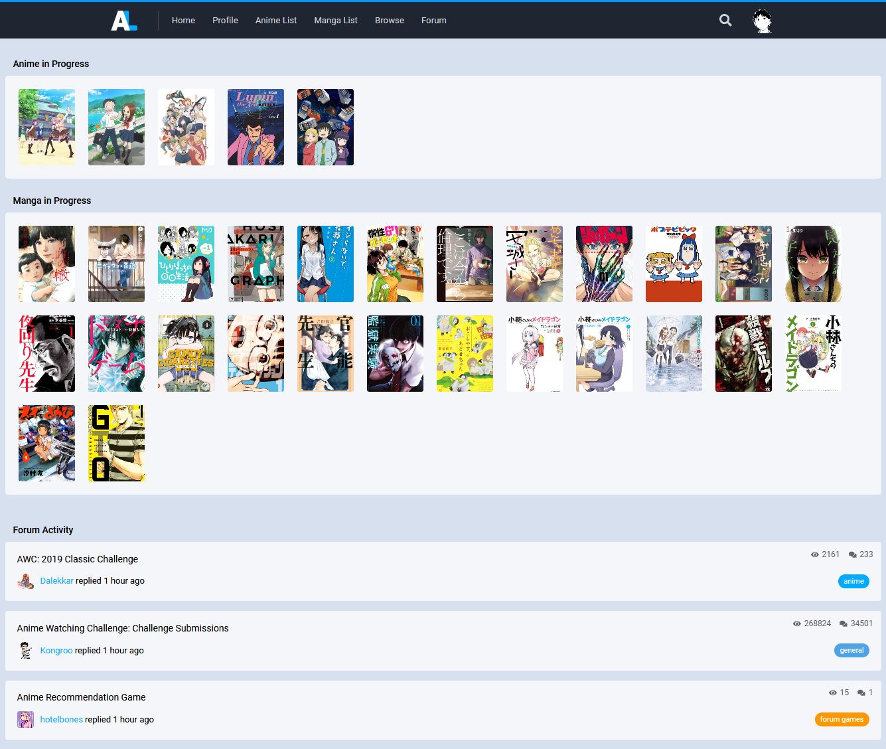Open manga cover with dark-haired girl and yellow eyes
886x749 pixels.
(x=813, y=264)
